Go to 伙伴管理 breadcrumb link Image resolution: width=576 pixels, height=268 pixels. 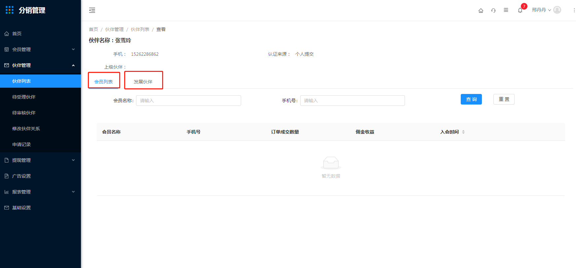(114, 29)
